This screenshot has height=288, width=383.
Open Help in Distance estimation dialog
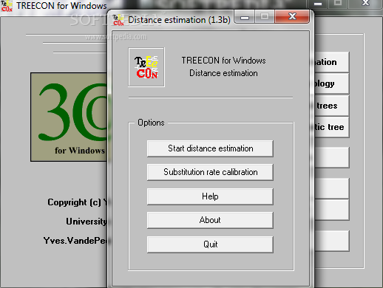click(x=210, y=196)
